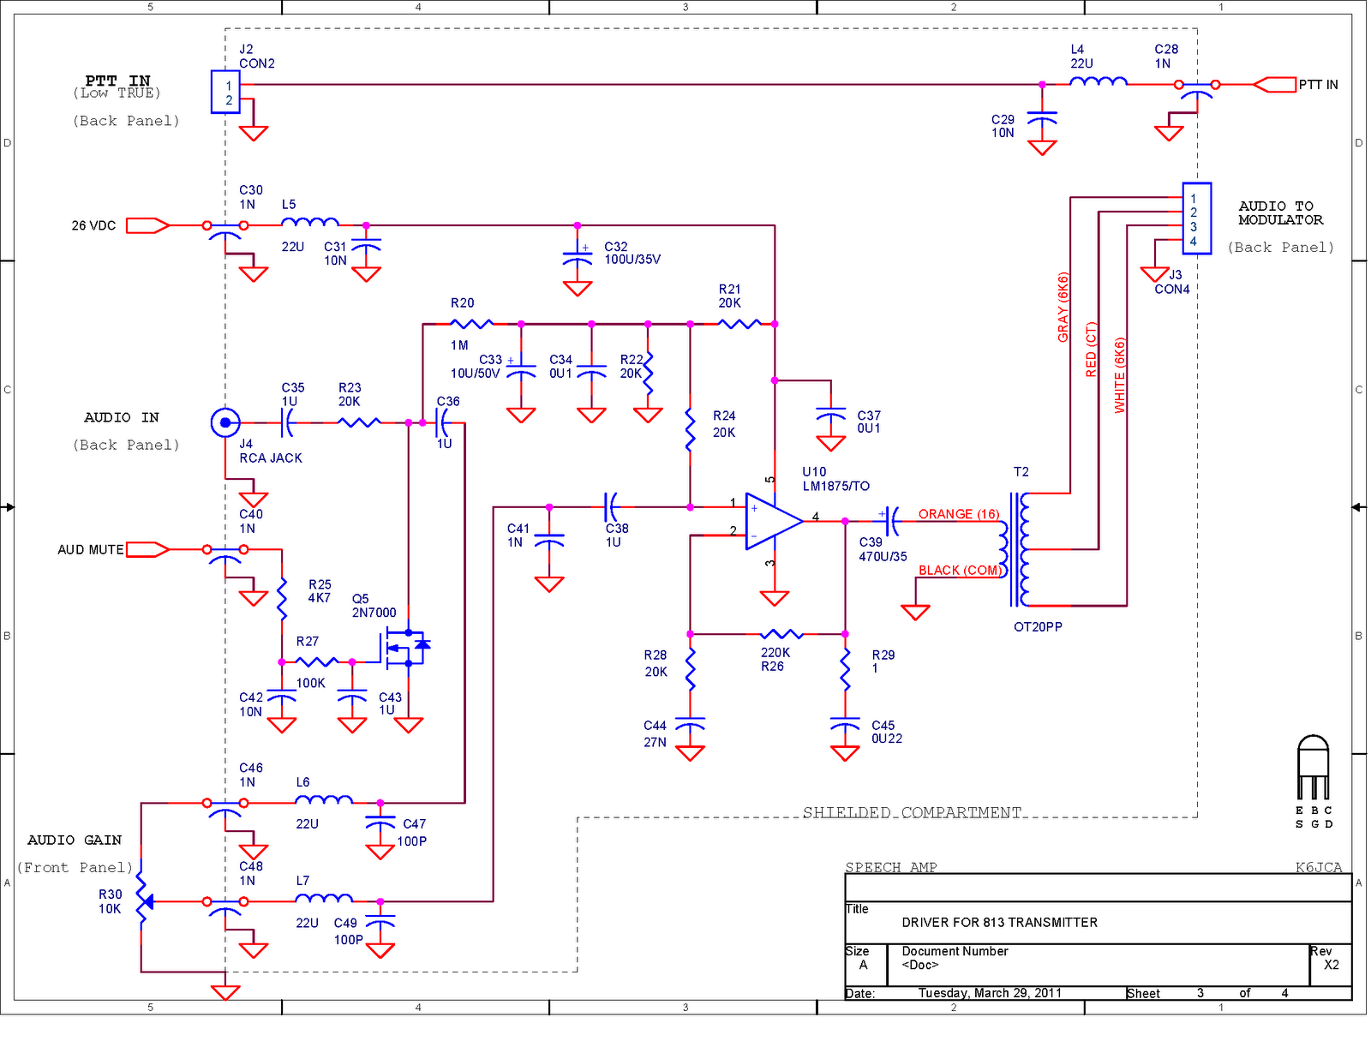Select the 26 VDC input port symbol
Viewport: 1371px width, 1059px height.
click(148, 225)
